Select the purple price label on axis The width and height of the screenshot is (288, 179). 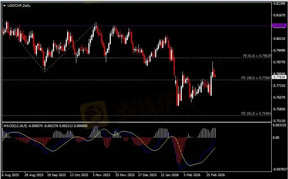click(x=279, y=26)
